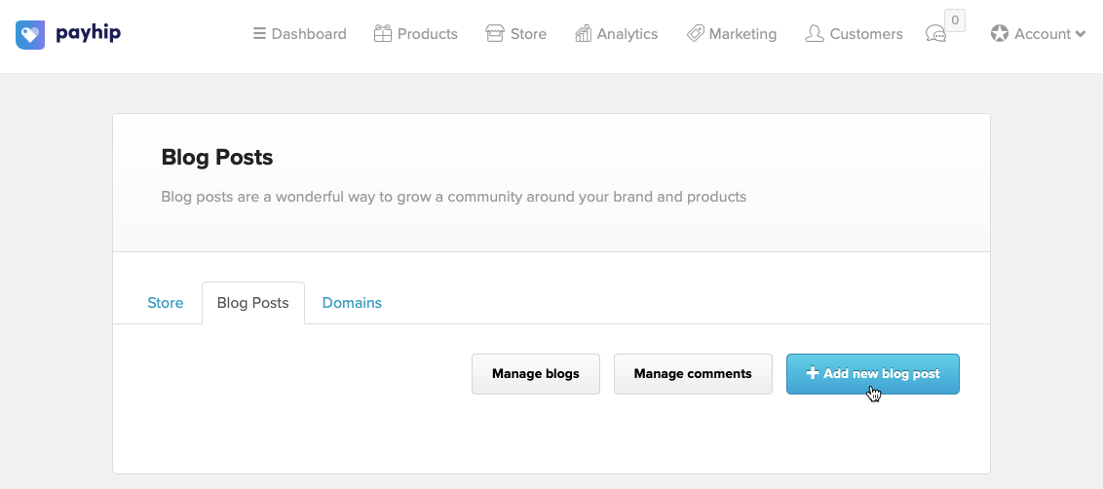Click the Account star icon
1103x489 pixels.
click(1000, 34)
